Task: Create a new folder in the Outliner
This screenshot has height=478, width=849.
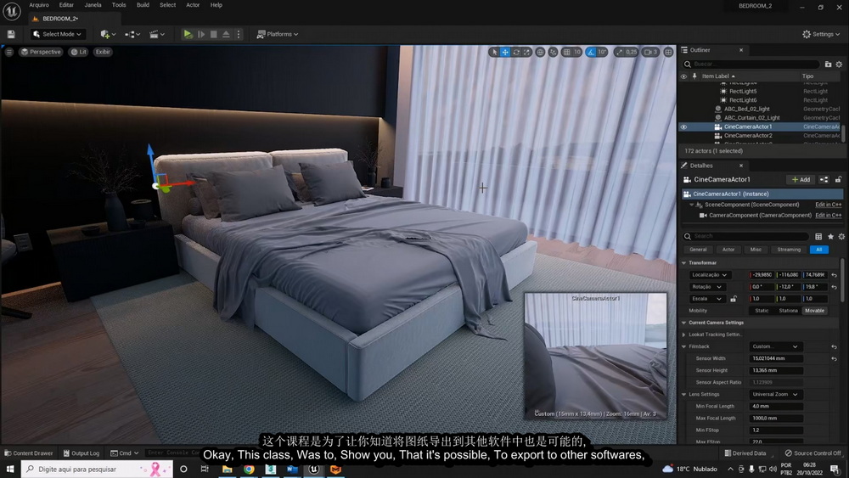Action: pos(828,64)
